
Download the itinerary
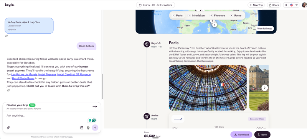(241, 134)
